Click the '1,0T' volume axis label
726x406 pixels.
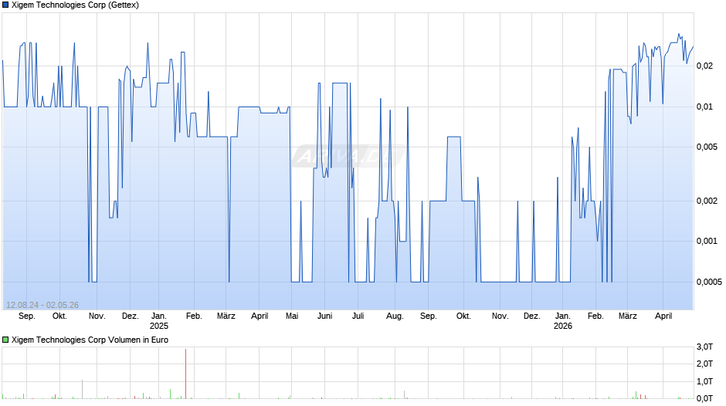tap(704, 381)
